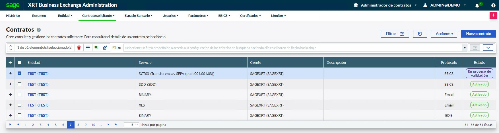The image size is (499, 133).
Task: Open the lines per page dropdown
Action: tap(131, 125)
